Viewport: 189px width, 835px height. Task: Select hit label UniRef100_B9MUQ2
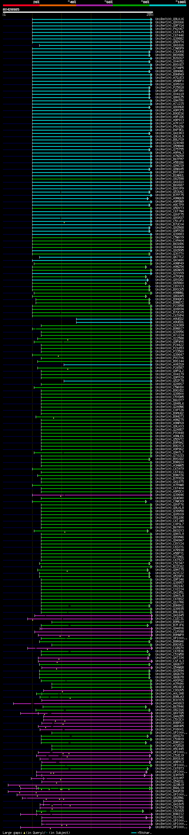(x=170, y=413)
